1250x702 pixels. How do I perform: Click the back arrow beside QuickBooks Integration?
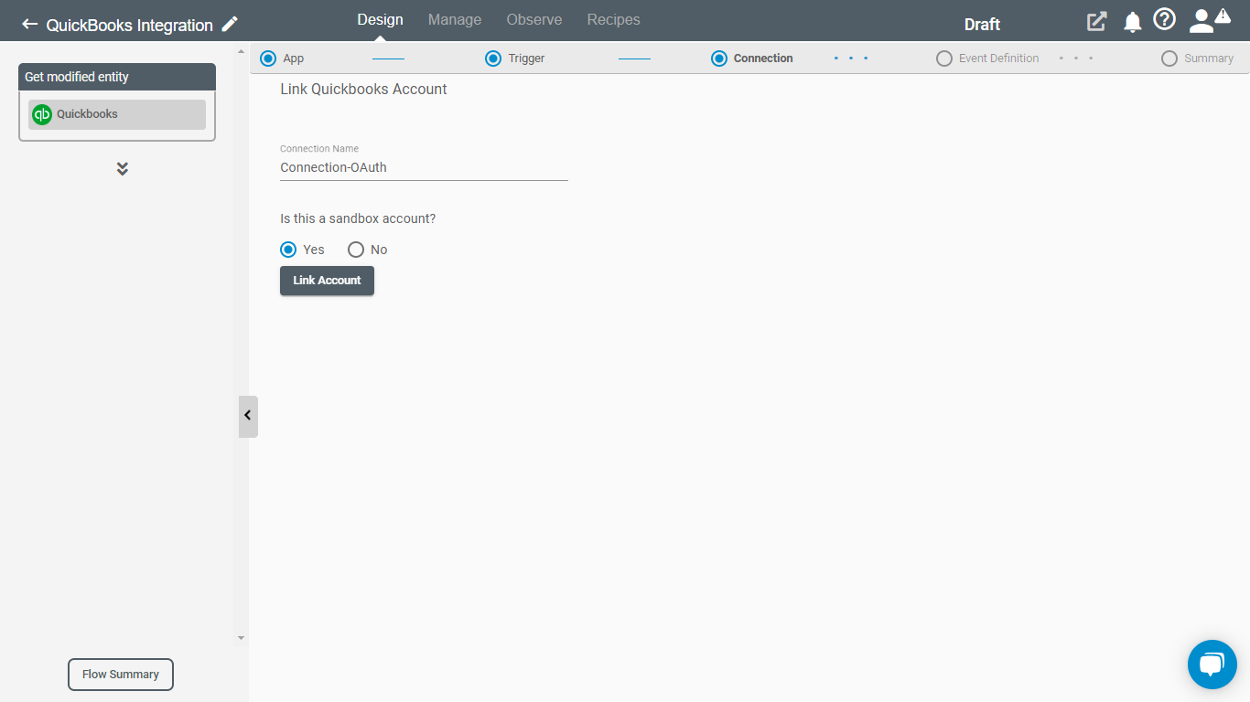point(30,25)
